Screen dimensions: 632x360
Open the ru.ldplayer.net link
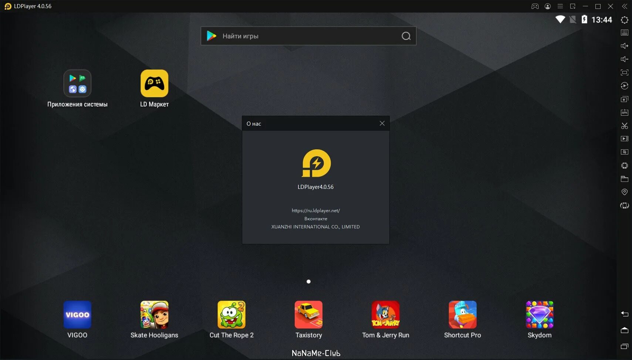coord(315,210)
